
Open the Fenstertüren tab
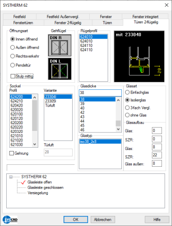23,22
